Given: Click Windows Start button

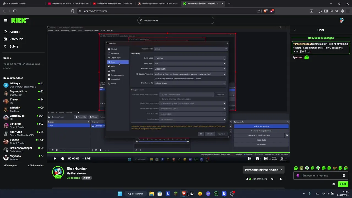Looking at the screenshot, I should pos(120,194).
